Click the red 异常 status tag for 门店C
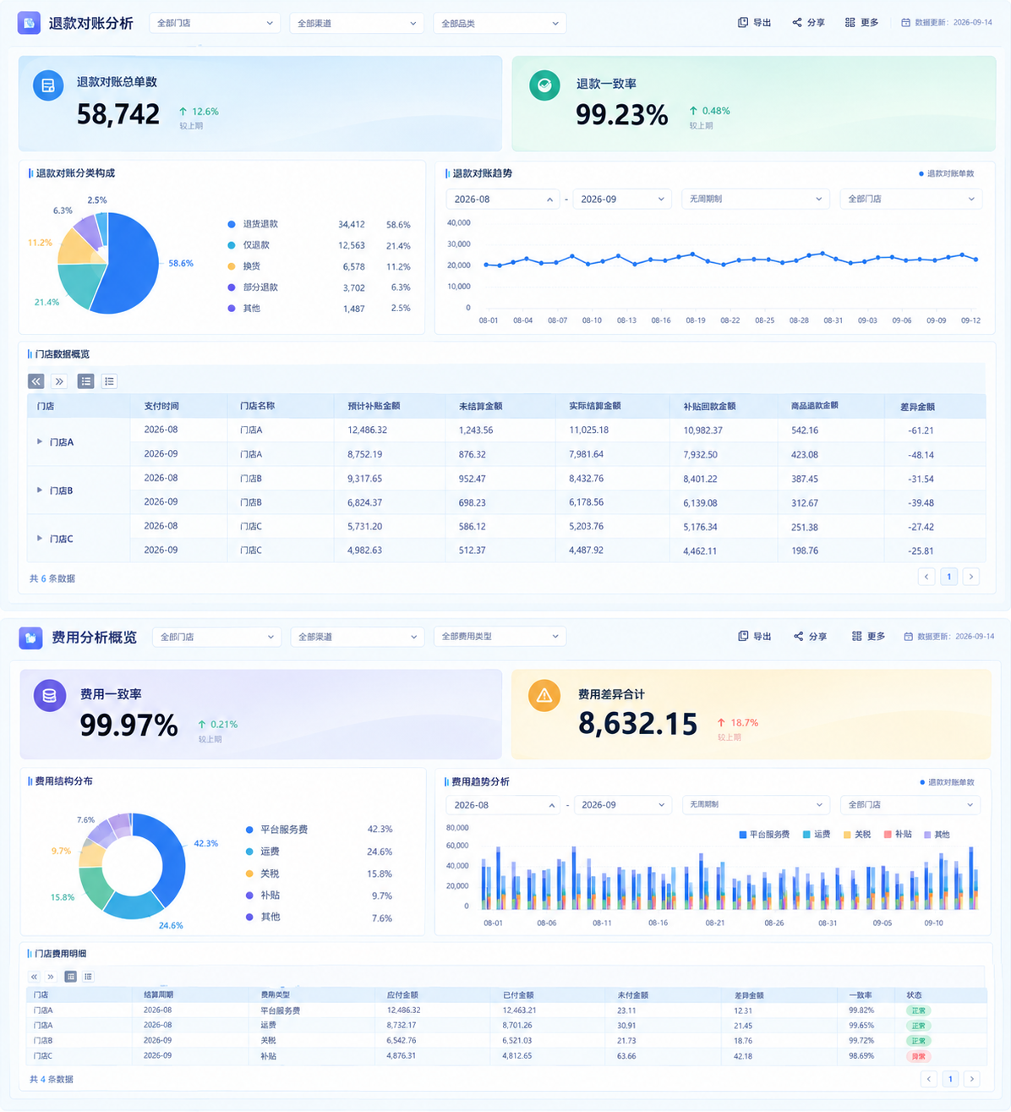 [918, 1056]
